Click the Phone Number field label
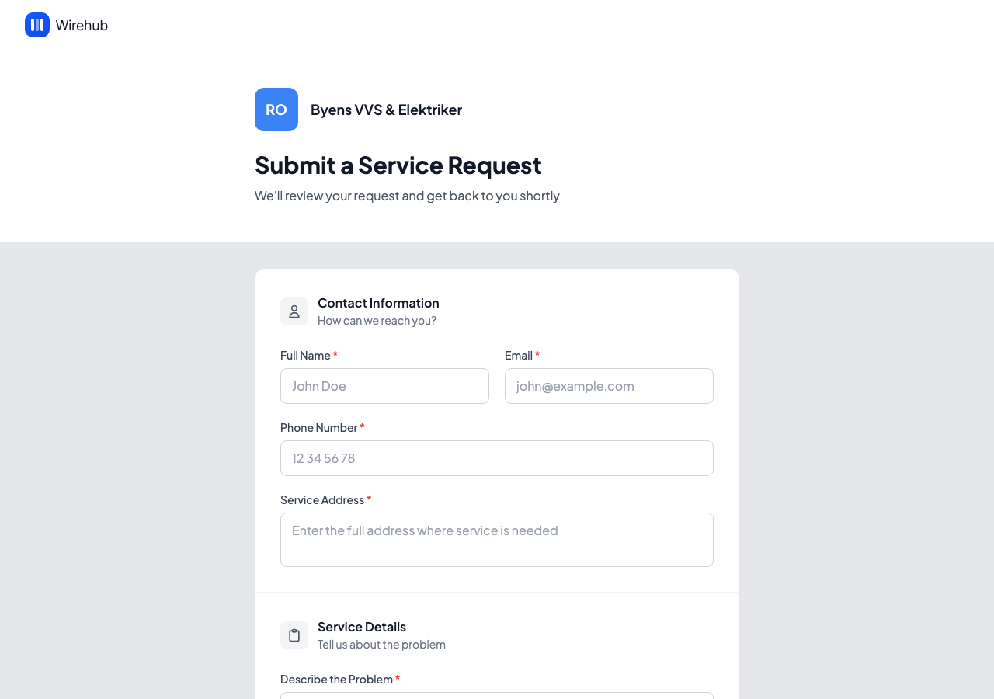The width and height of the screenshot is (994, 699). click(318, 427)
